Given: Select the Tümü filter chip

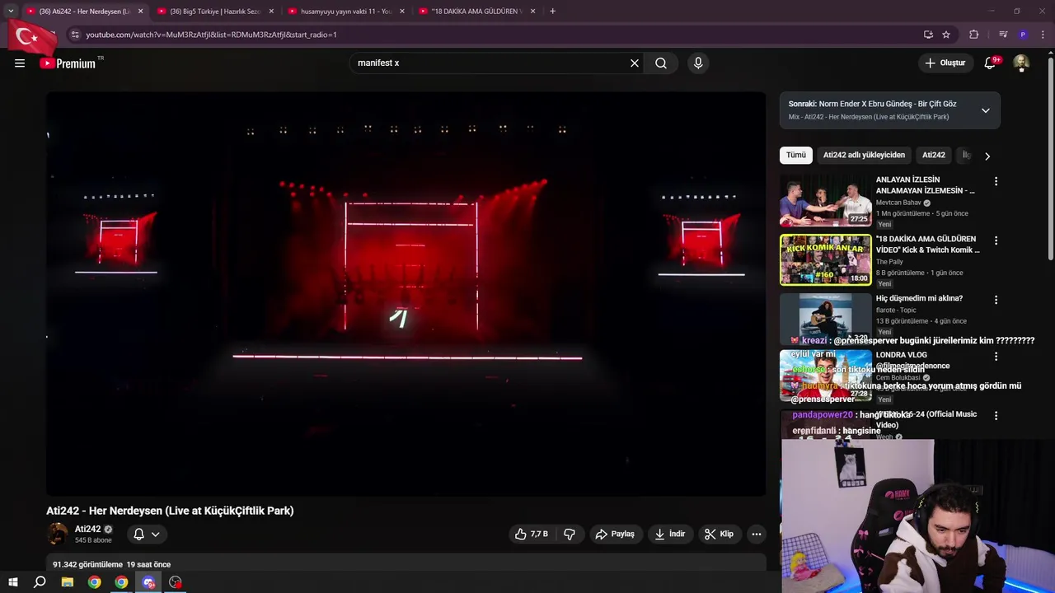Looking at the screenshot, I should 795,155.
